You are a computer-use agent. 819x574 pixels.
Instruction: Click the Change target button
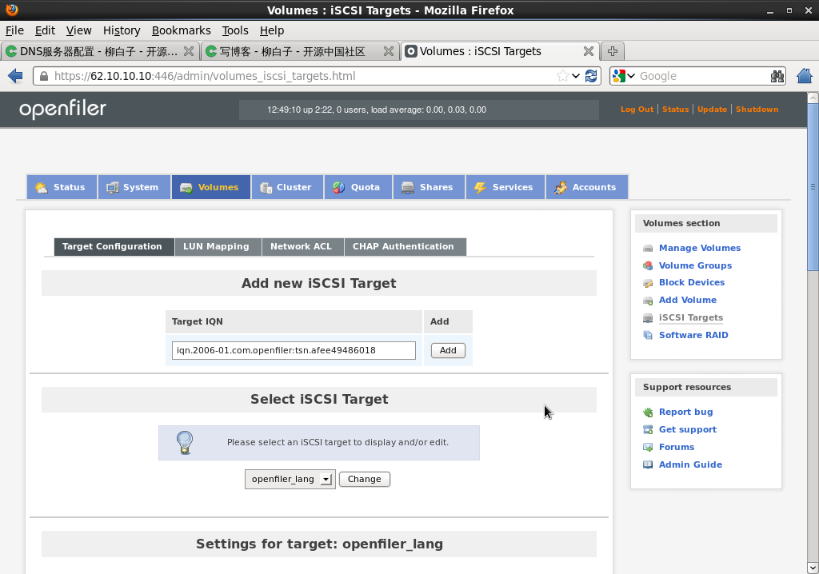click(x=365, y=480)
